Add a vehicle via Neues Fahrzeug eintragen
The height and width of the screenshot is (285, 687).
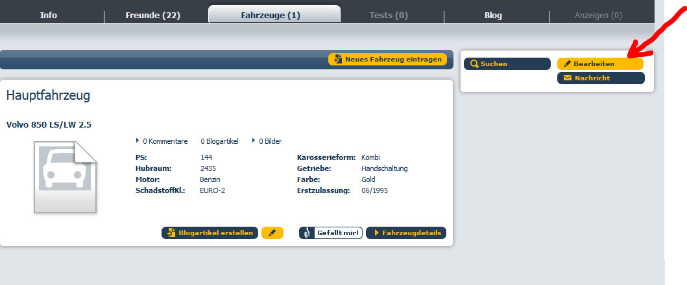[388, 59]
